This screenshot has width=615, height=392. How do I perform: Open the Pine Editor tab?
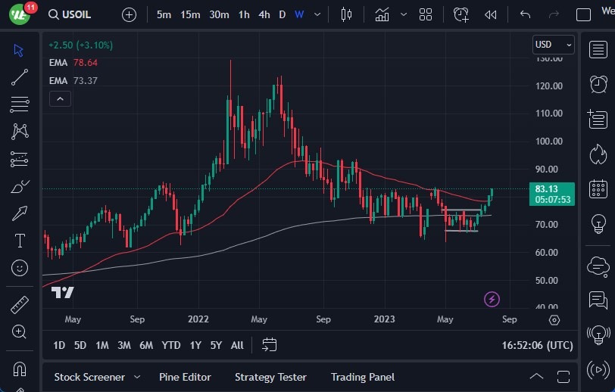(185, 377)
